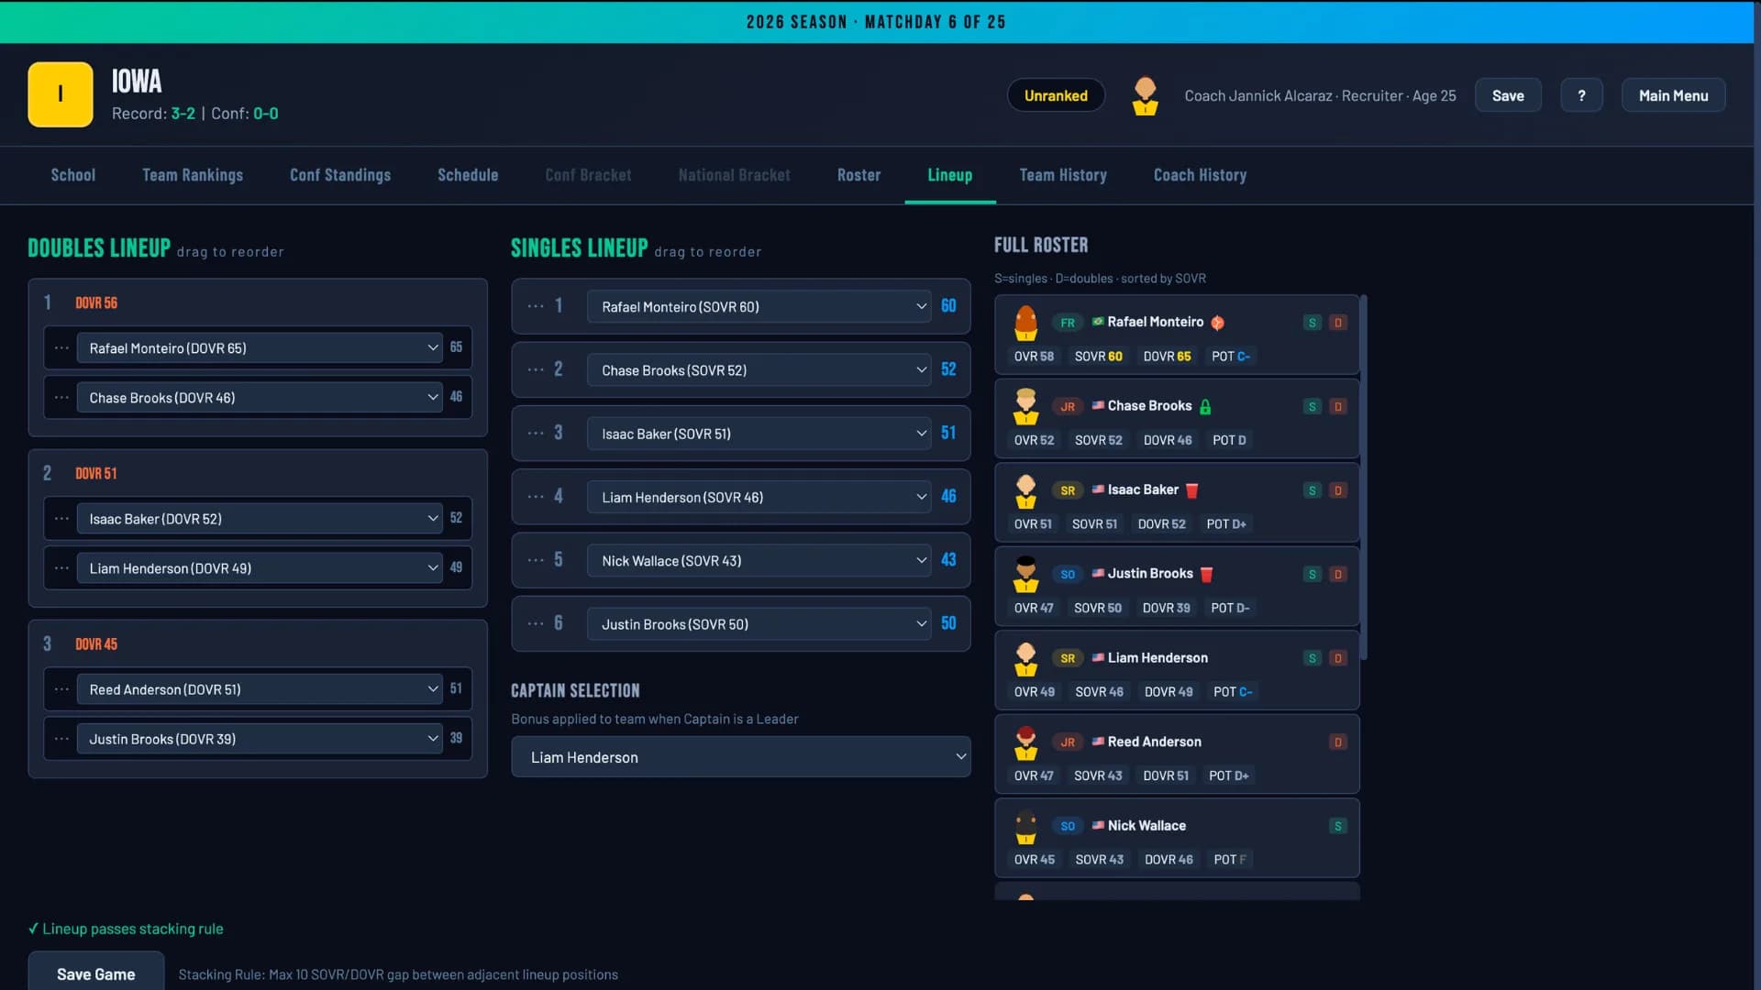Click the coach avatar icon in header
Screen dimensions: 1761x990
1145,95
